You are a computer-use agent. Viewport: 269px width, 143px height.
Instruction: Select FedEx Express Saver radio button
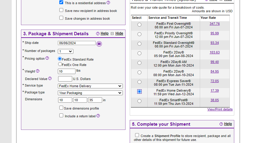(x=139, y=82)
